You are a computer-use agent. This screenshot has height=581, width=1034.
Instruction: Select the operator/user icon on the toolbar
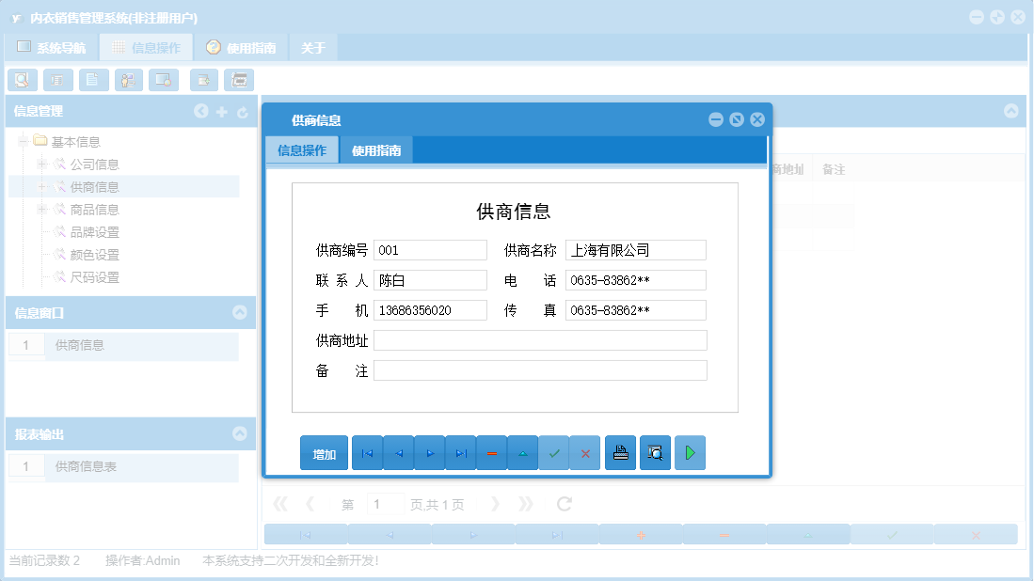coord(128,80)
